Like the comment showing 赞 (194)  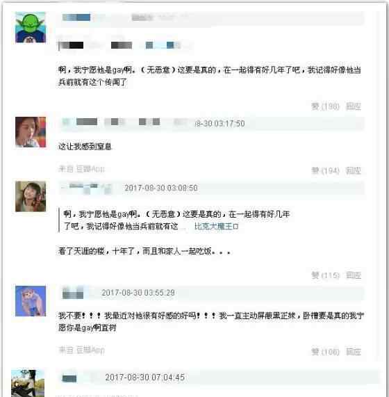pos(325,170)
